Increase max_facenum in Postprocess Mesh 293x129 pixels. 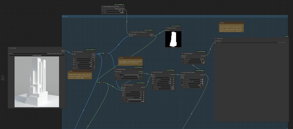(x=202, y=85)
